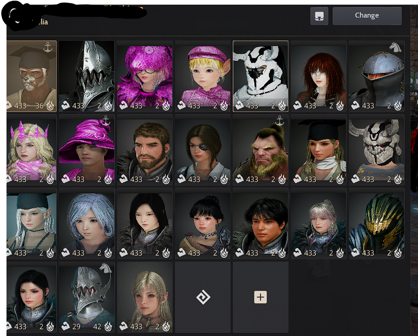Select the character wearing pink witch hat
Screen dimensions: 418x336
[87, 150]
